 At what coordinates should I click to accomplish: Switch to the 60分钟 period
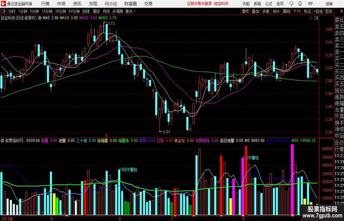click(74, 11)
